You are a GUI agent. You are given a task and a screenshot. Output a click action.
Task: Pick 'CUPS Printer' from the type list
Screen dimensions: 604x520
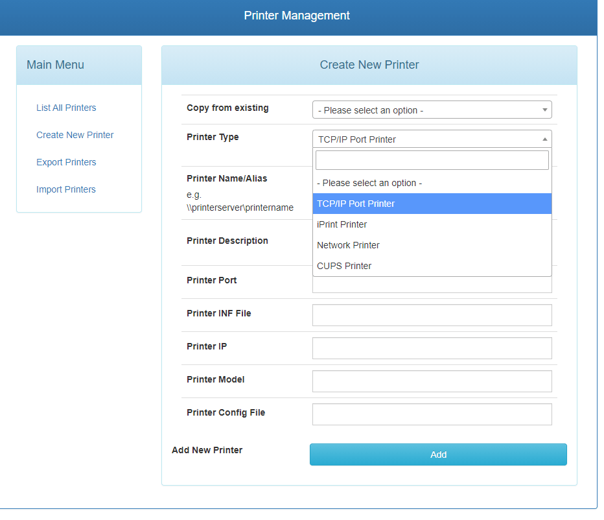[x=432, y=266]
